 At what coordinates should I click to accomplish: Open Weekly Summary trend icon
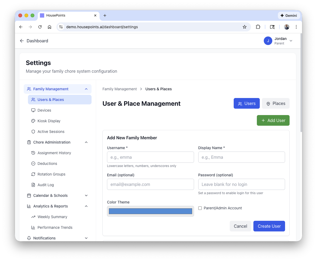point(33,217)
